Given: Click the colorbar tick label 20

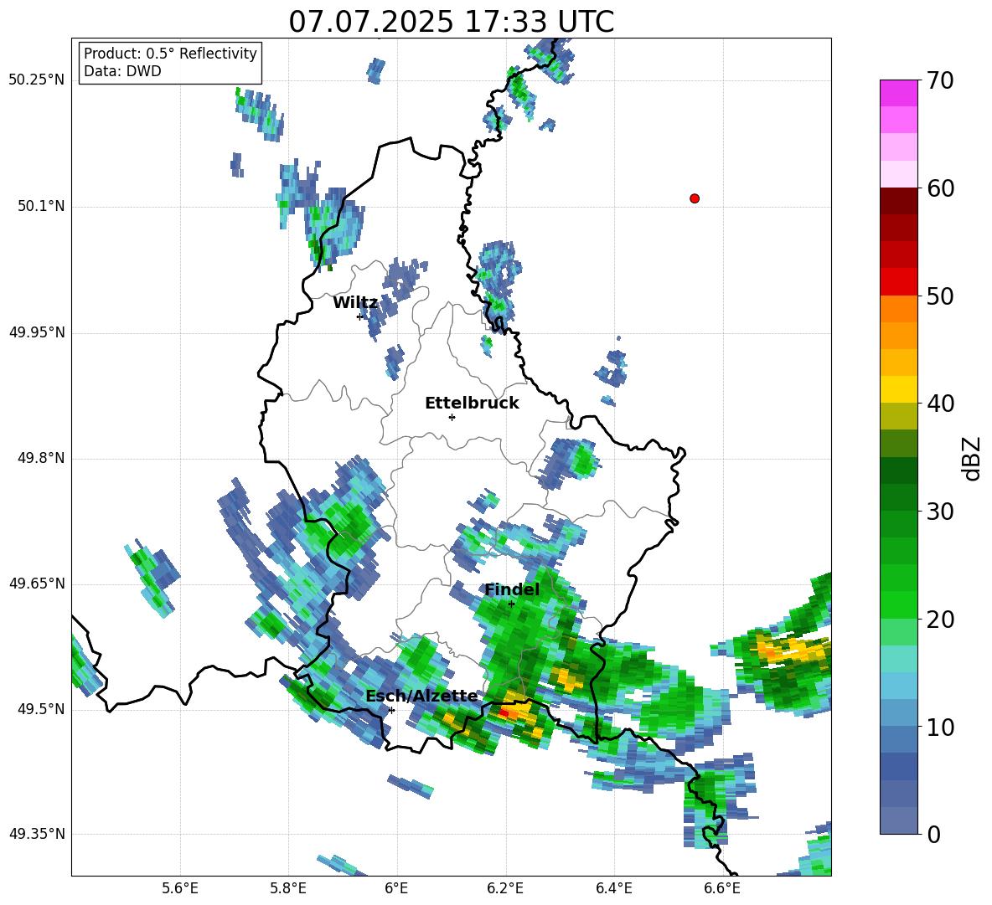Looking at the screenshot, I should (x=940, y=620).
